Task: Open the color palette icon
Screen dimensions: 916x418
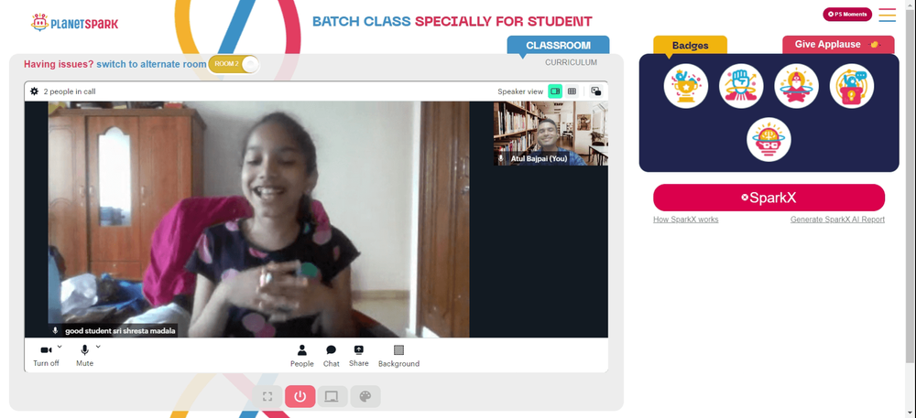Action: coord(365,396)
